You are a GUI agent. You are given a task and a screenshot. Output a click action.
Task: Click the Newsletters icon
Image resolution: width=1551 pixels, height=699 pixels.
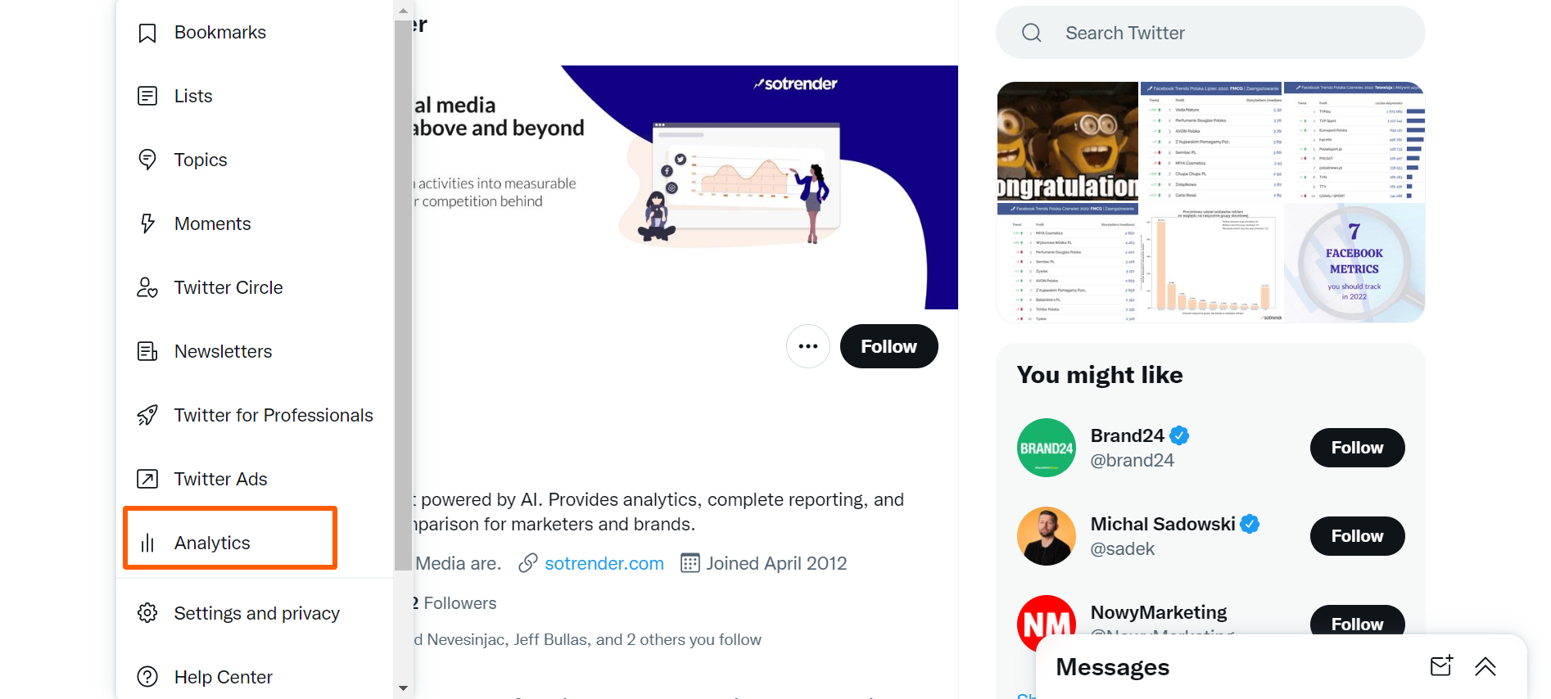(x=147, y=352)
